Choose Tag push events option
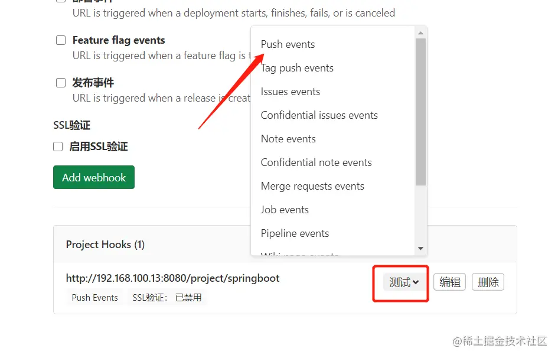558x358 pixels. (297, 68)
